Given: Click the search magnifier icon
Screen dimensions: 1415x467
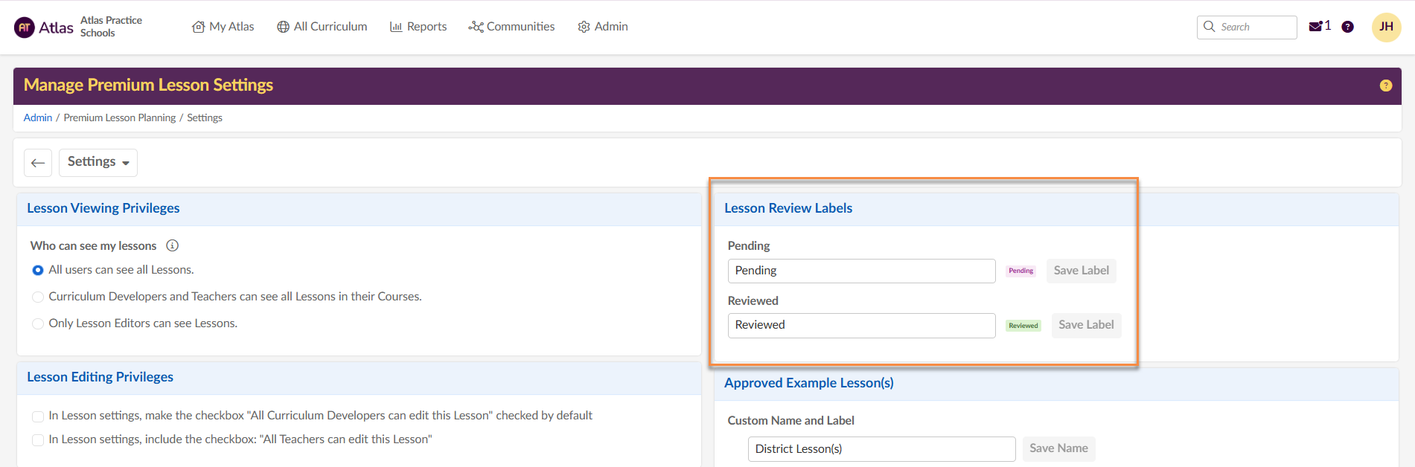Looking at the screenshot, I should pos(1210,27).
